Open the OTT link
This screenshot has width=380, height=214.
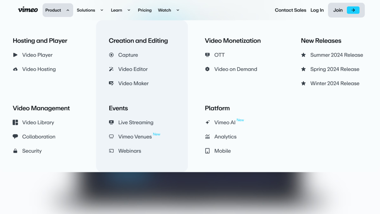point(219,55)
